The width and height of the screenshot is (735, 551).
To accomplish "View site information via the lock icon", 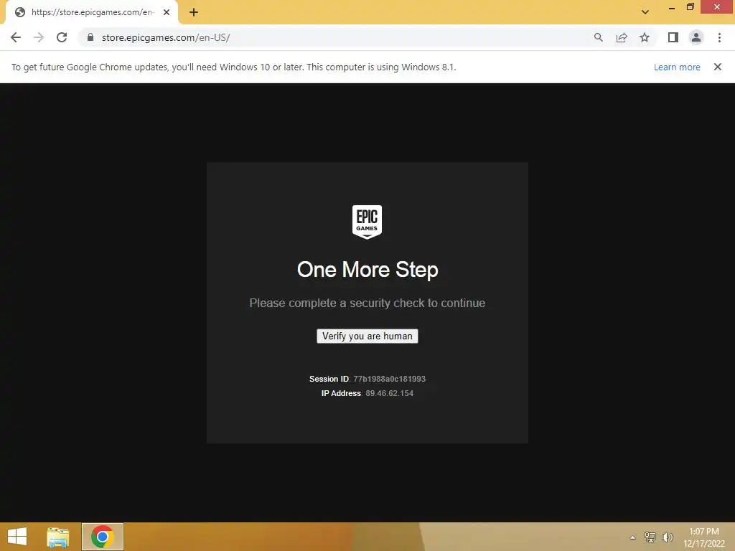I will (90, 37).
